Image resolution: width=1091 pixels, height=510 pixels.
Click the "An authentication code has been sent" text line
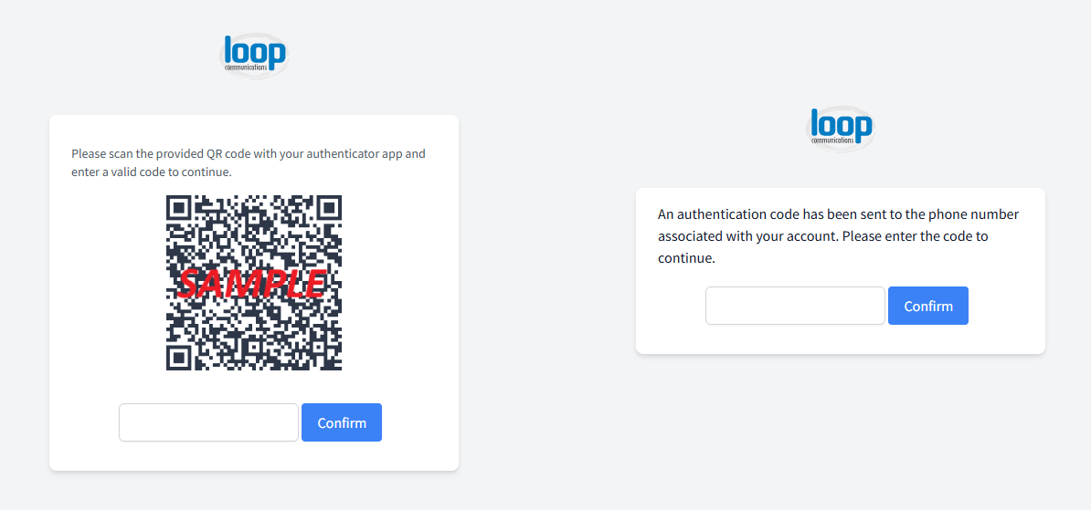(839, 214)
